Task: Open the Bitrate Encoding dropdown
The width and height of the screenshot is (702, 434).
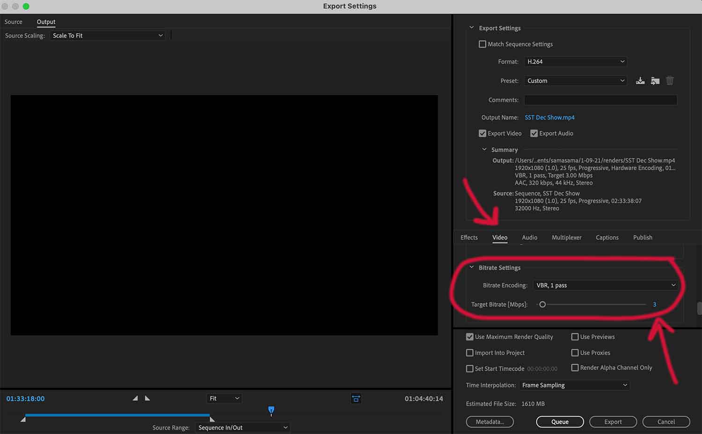Action: [606, 285]
